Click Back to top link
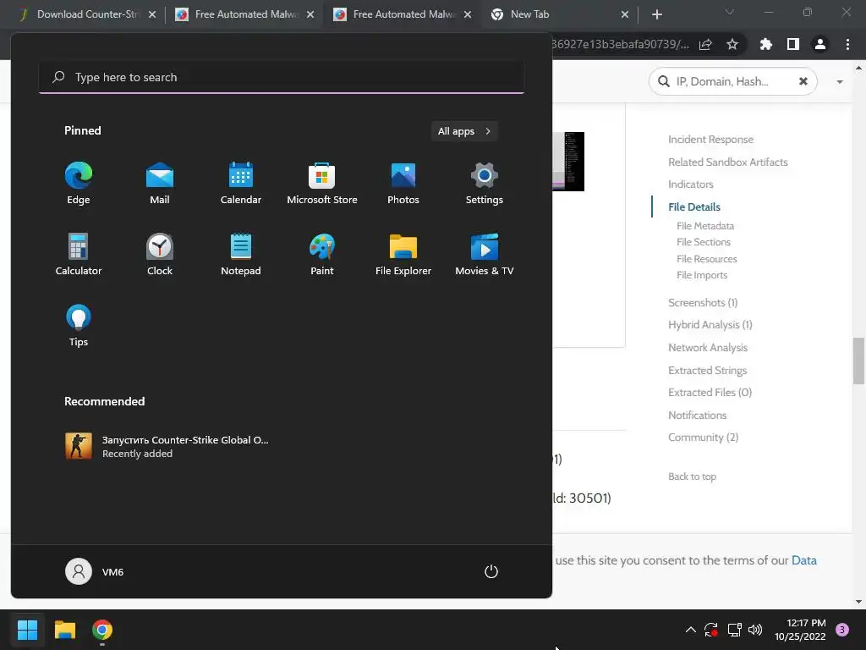Screen dimensions: 866x650 692,476
